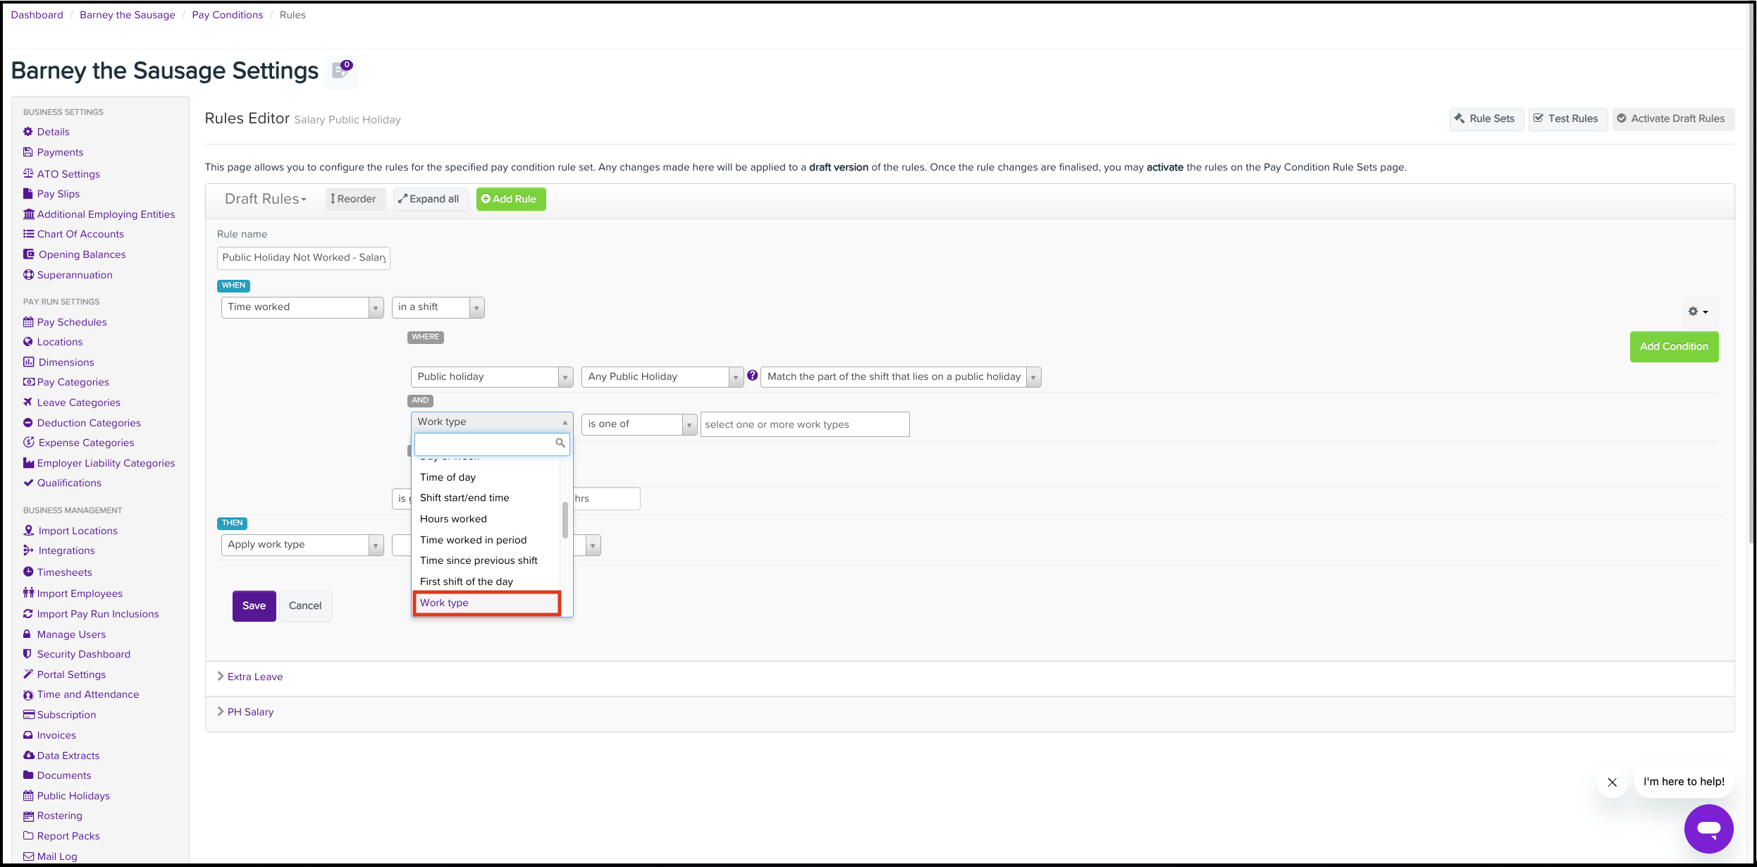The image size is (1757, 867).
Task: Open the Security Dashboard sidebar item
Action: [83, 654]
